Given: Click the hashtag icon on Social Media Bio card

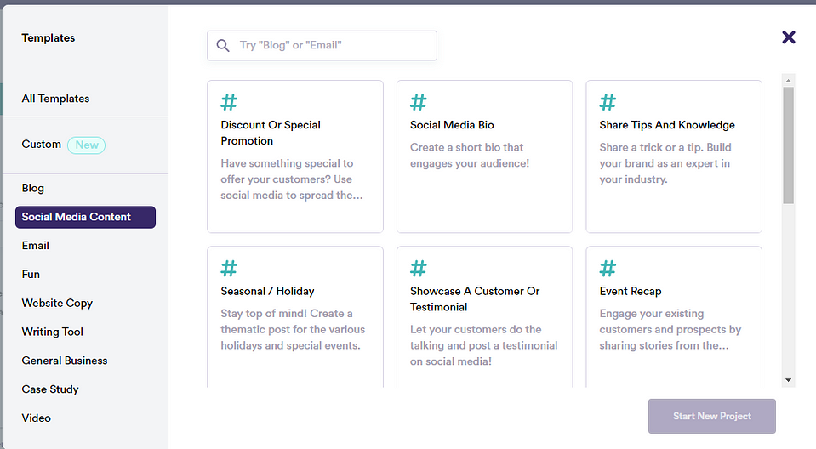Looking at the screenshot, I should click(x=419, y=103).
